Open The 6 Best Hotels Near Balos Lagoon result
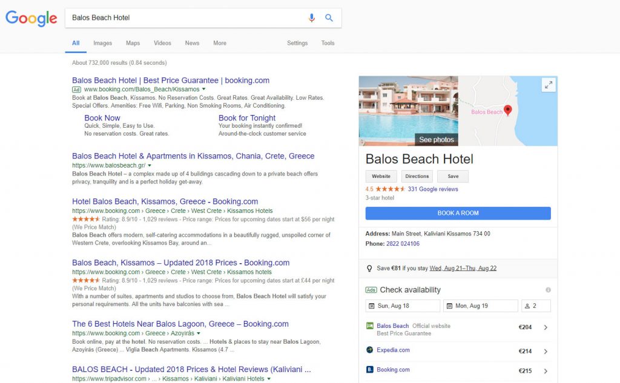 point(180,324)
